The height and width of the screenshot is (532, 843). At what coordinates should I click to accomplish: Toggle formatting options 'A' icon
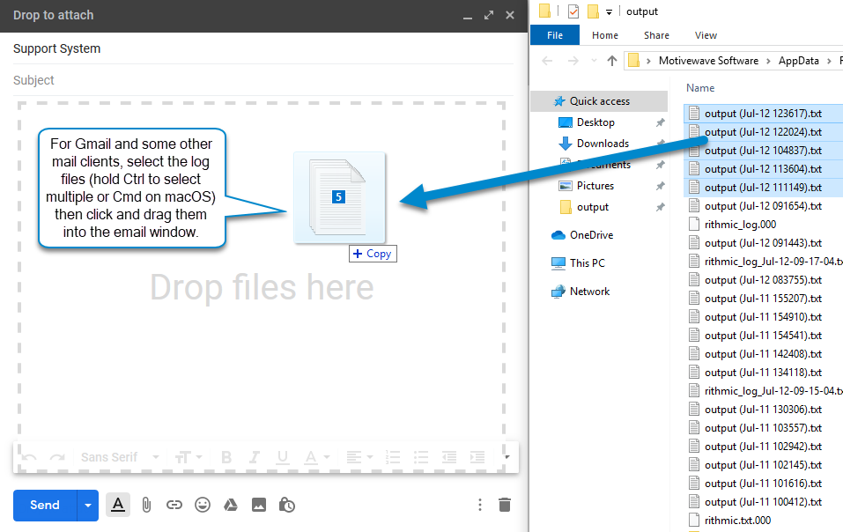117,505
